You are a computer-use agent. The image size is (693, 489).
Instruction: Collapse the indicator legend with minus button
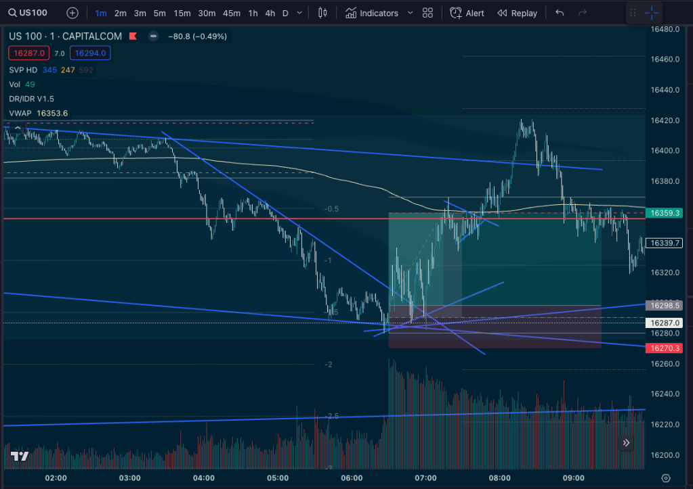[154, 37]
